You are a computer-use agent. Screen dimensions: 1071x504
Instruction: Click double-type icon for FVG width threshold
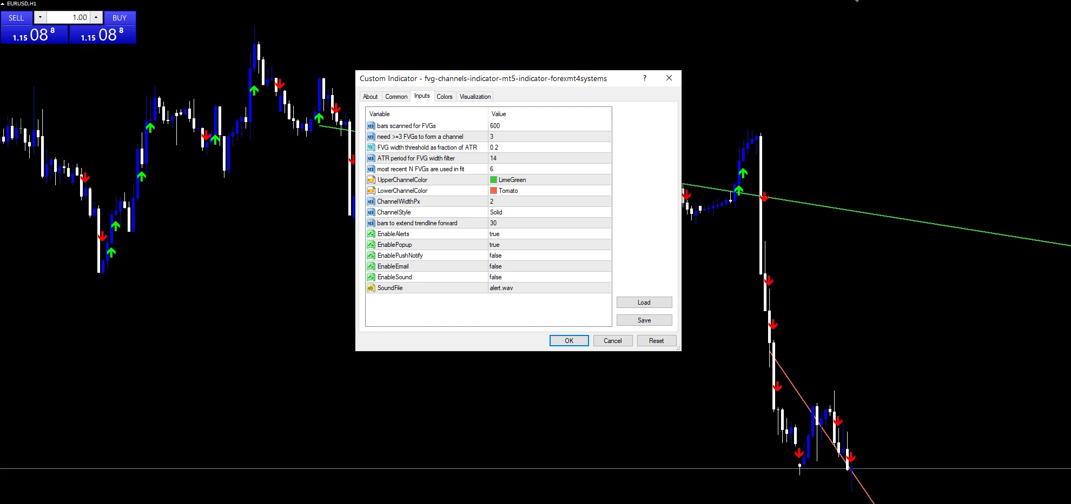coord(371,147)
